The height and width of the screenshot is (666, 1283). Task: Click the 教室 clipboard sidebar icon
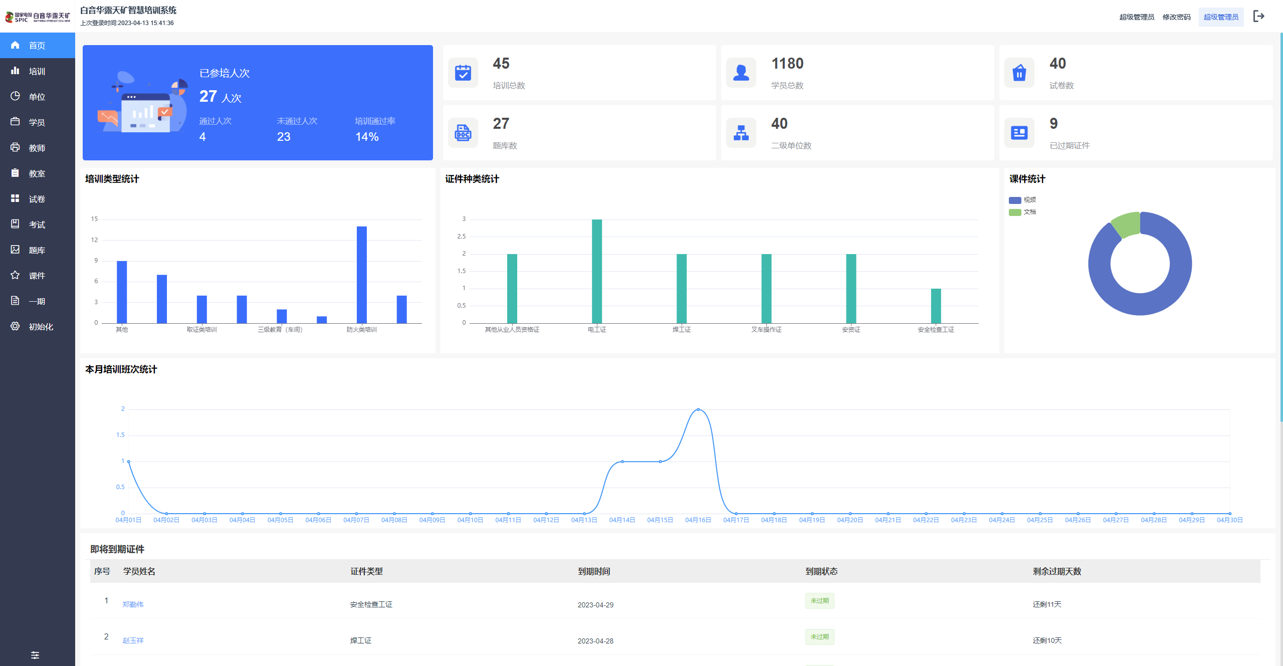click(x=15, y=173)
